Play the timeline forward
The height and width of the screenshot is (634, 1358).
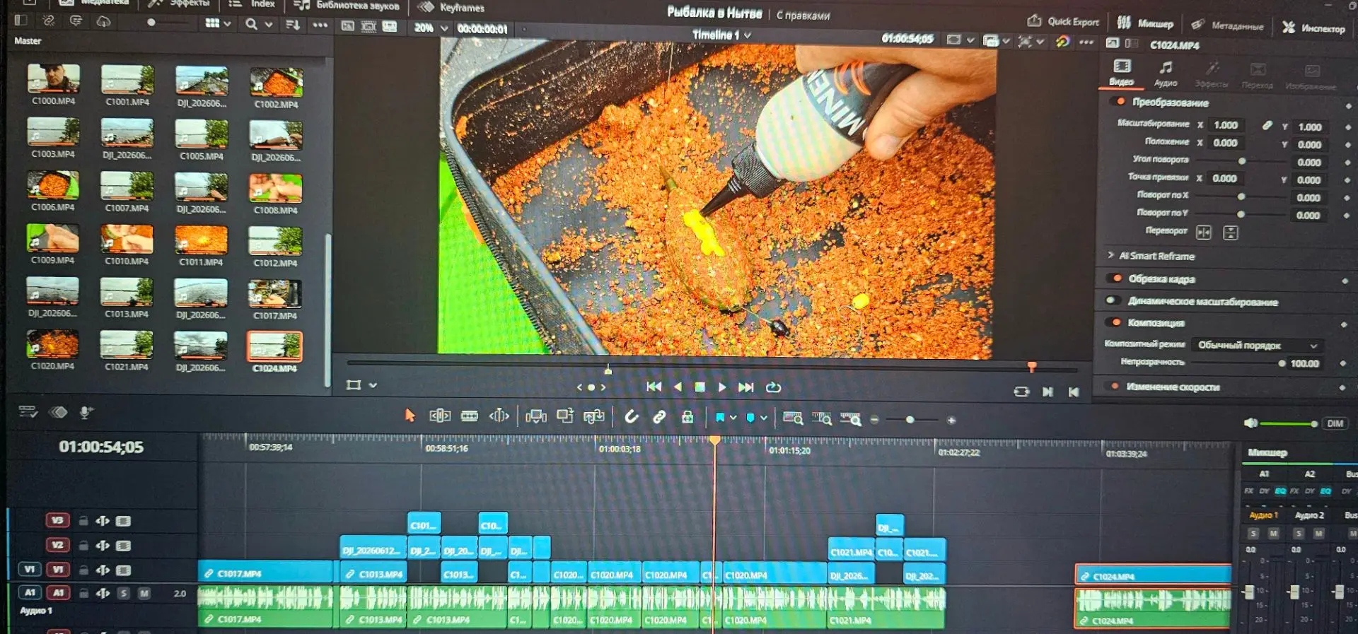tap(722, 387)
